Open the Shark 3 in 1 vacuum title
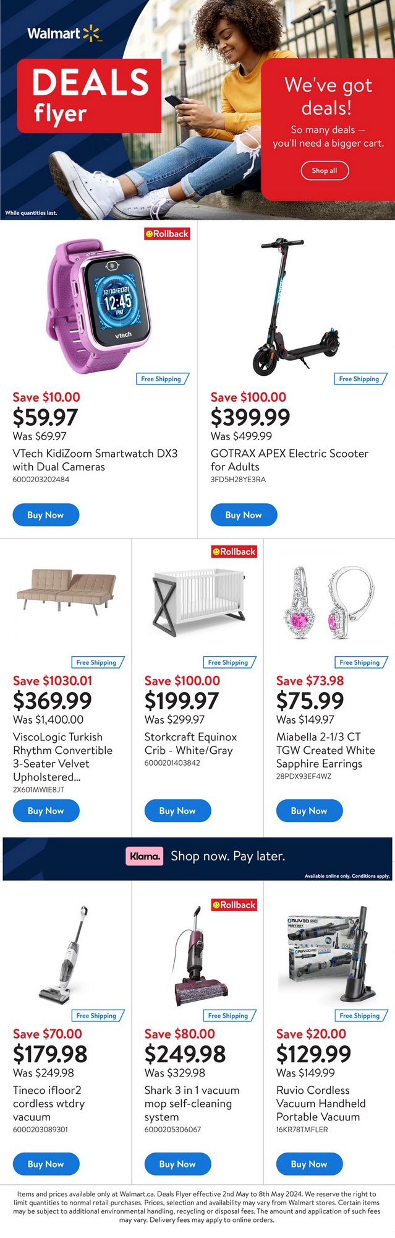 (x=192, y=1104)
